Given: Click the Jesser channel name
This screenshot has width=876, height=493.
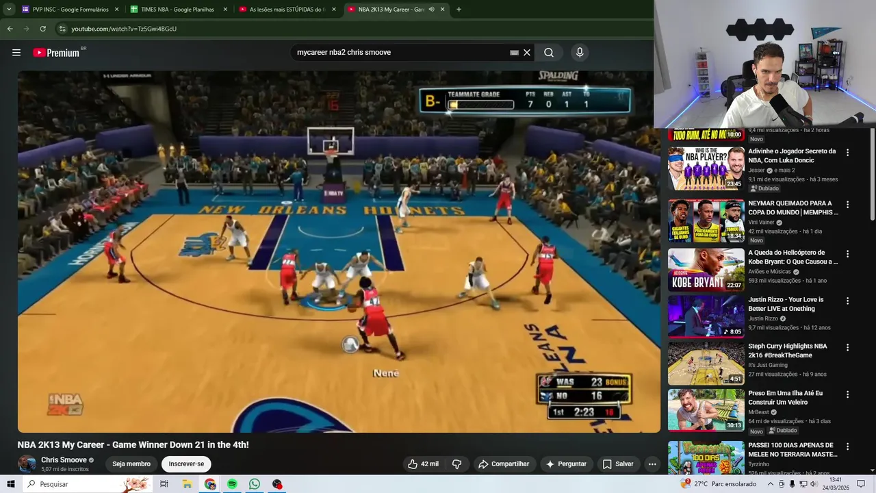Looking at the screenshot, I should coord(756,170).
